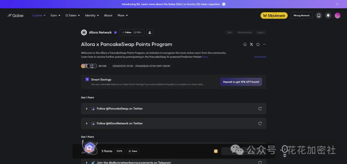
Task: Click the campaign date range text
Action: [x=141, y=66]
